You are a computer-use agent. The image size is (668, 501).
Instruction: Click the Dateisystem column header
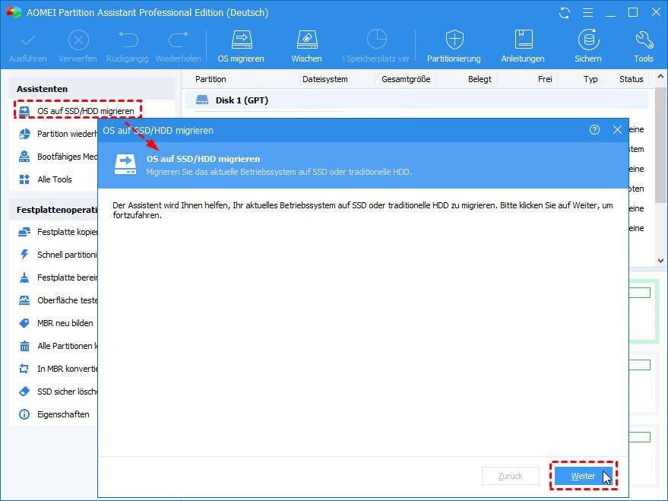point(325,79)
